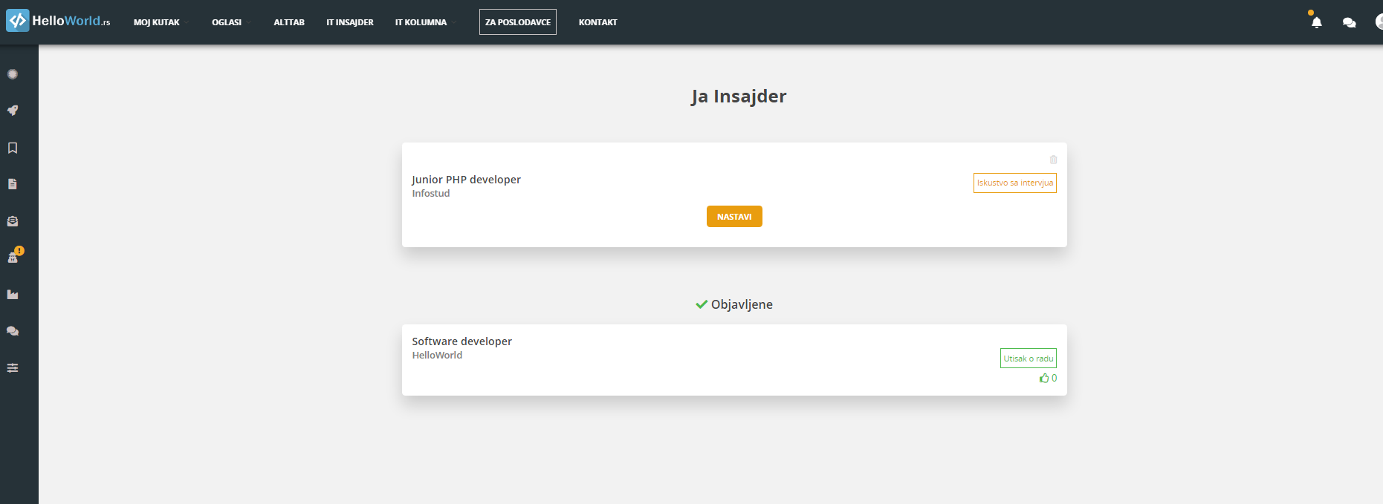1383x504 pixels.
Task: Open the sliders settings icon in sidebar
Action: (x=13, y=367)
